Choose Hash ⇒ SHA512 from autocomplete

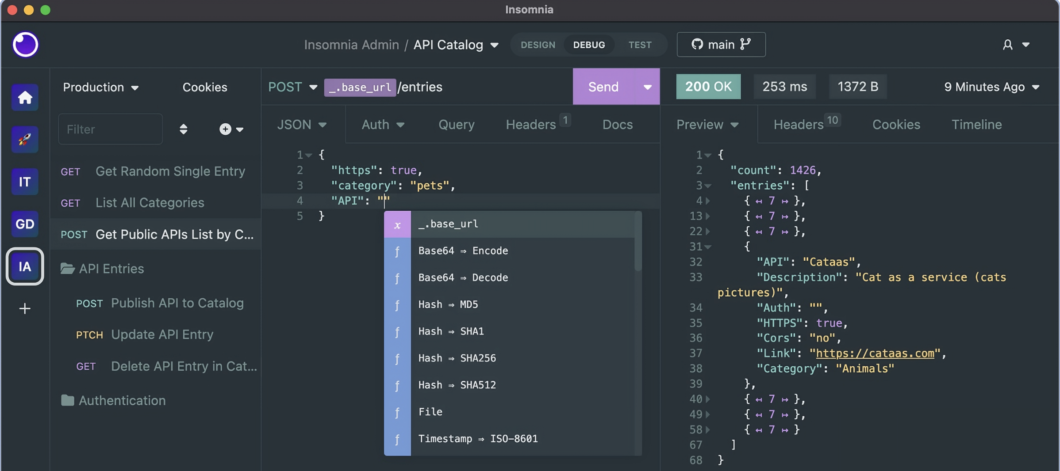point(509,385)
